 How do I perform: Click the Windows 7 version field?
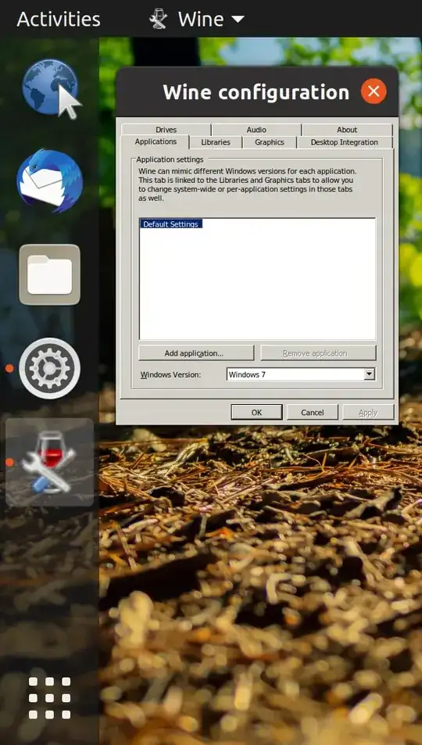pyautogui.click(x=295, y=374)
